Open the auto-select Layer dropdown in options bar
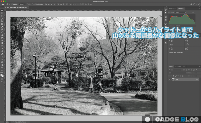 23,4
